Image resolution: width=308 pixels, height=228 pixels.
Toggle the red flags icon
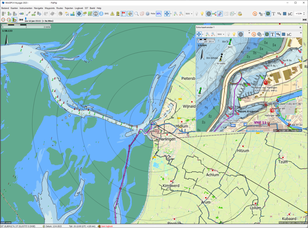tap(123, 14)
